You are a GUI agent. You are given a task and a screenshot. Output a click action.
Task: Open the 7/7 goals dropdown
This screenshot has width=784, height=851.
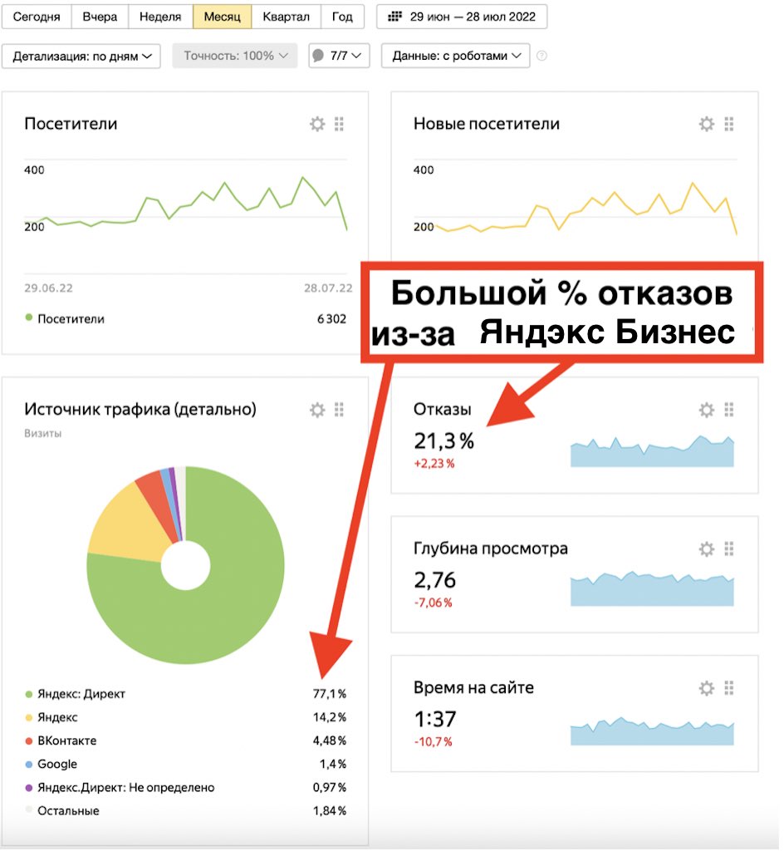point(340,56)
